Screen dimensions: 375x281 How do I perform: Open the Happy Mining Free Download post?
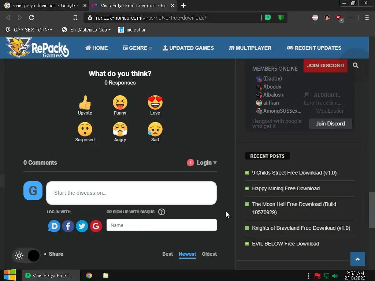pyautogui.click(x=286, y=188)
